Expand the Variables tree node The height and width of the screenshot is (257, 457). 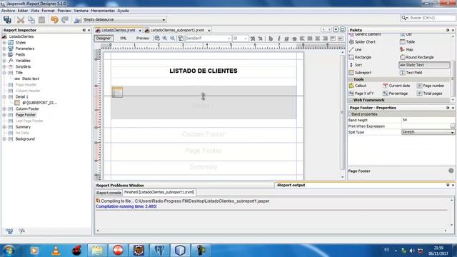(x=4, y=61)
